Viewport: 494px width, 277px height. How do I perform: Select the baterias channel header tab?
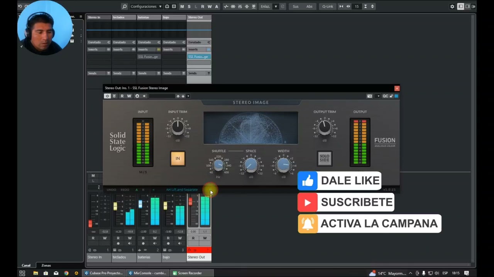coord(149,17)
